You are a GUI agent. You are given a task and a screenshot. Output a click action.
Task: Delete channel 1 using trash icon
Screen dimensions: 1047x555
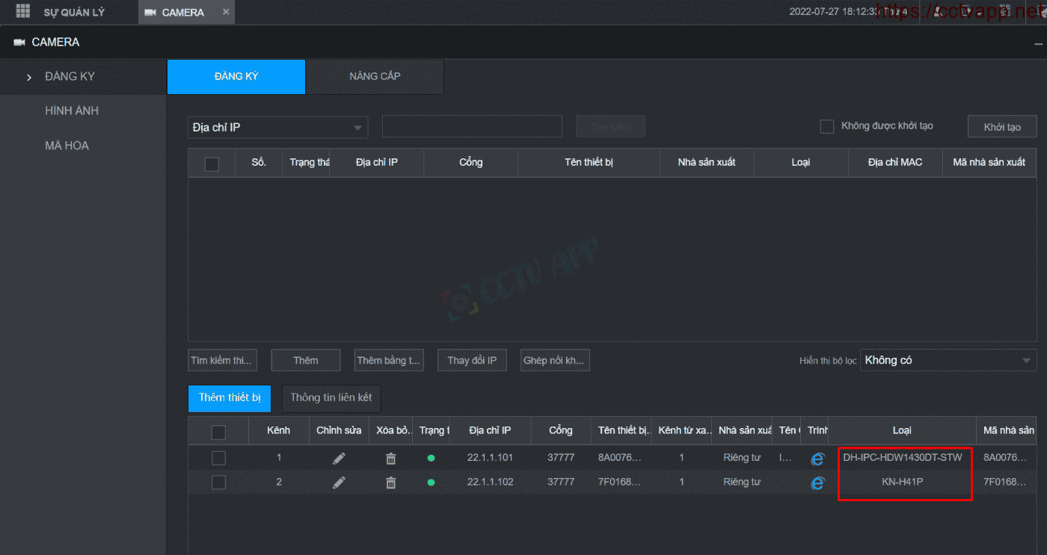click(x=390, y=458)
